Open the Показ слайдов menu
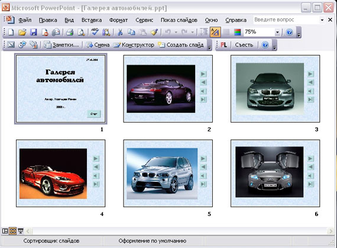This screenshot has height=248, width=337. 179,20
